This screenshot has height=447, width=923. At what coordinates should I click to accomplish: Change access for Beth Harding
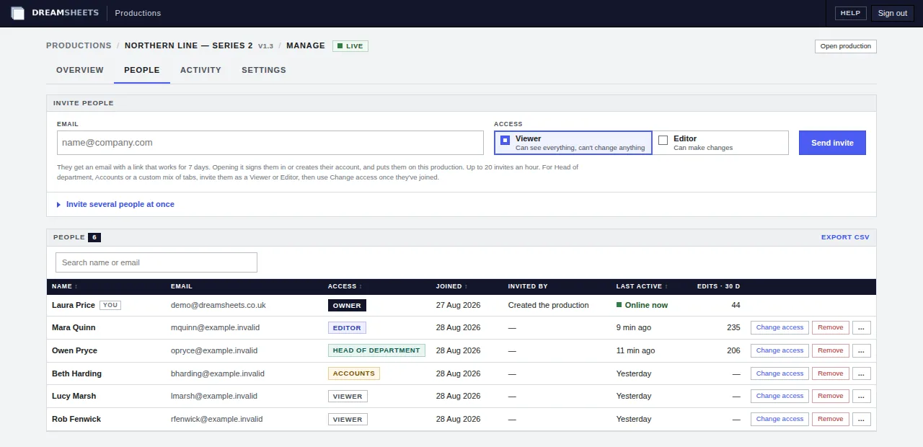click(x=780, y=373)
